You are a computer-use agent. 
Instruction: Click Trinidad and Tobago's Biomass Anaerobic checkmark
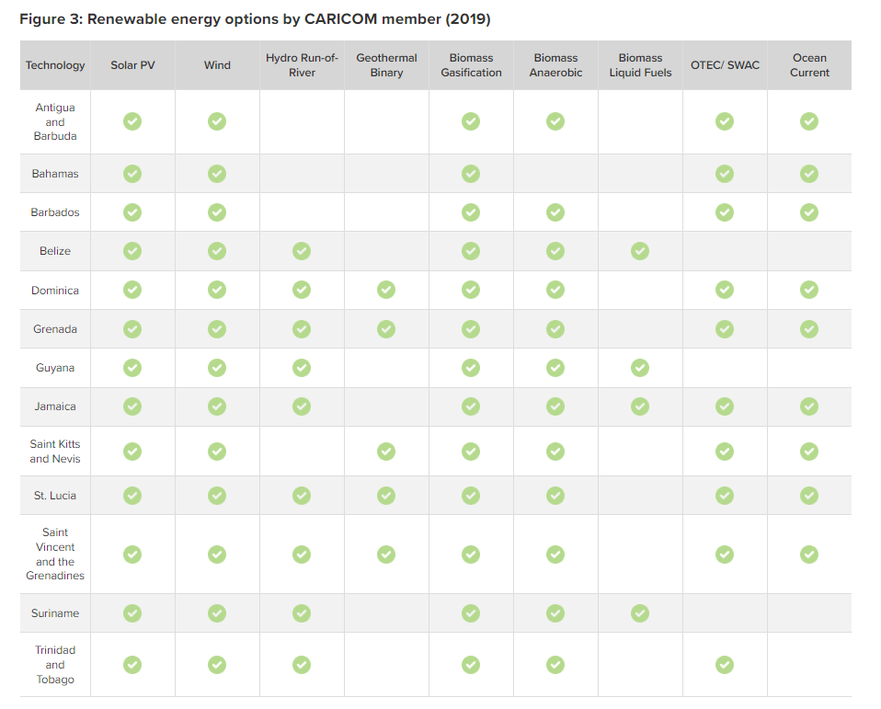(x=555, y=665)
